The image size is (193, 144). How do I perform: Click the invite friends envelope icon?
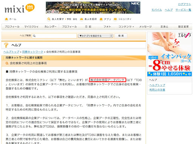81,19
